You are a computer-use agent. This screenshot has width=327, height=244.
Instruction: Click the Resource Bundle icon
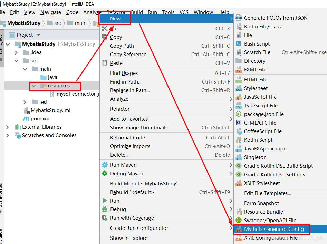[x=239, y=212]
